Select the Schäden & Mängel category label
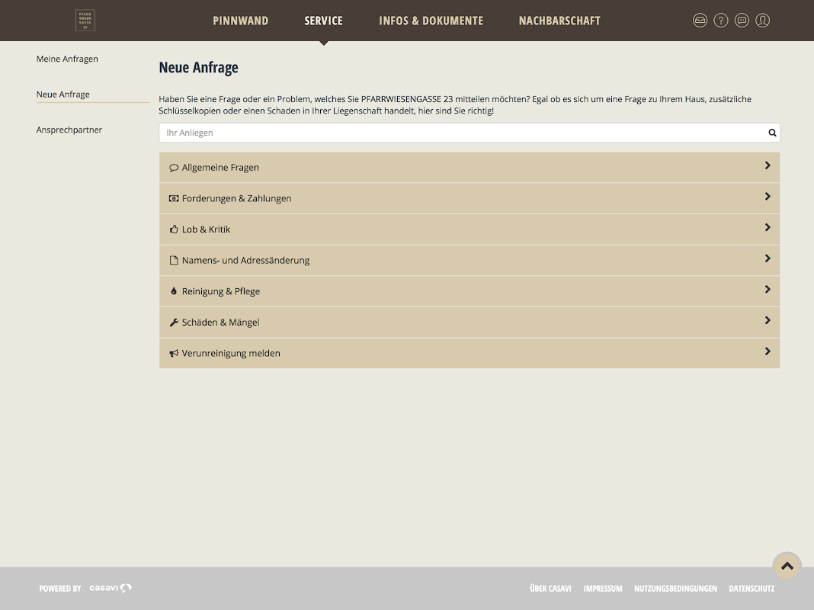 pos(220,323)
